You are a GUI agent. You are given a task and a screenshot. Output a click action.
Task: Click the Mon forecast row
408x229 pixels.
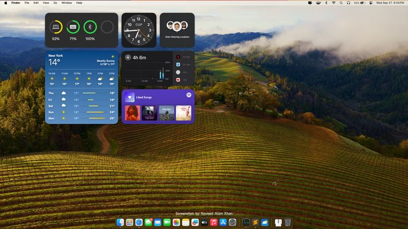point(81,118)
